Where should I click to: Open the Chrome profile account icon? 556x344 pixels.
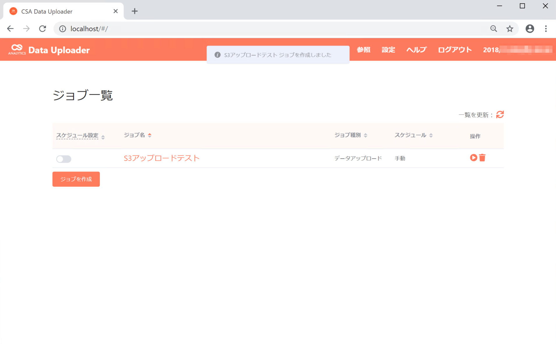click(x=529, y=29)
